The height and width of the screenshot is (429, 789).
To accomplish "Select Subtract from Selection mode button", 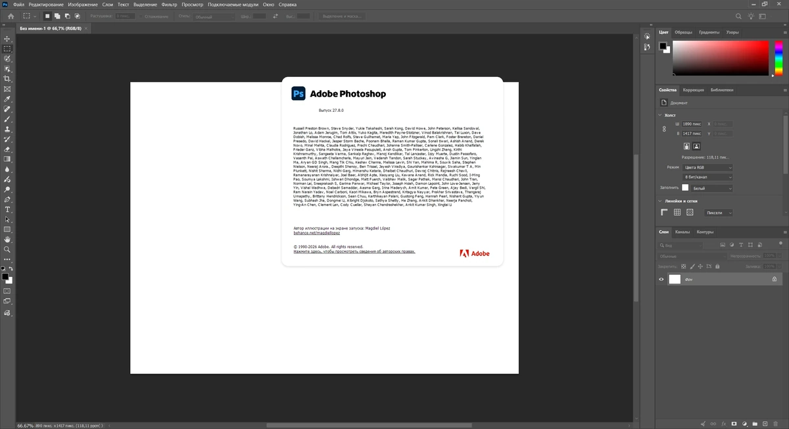I will (x=67, y=15).
